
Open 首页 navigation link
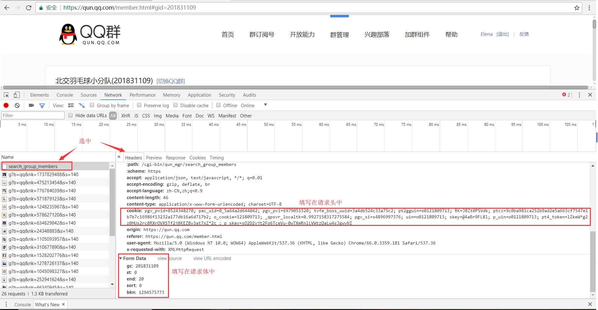pyautogui.click(x=228, y=34)
